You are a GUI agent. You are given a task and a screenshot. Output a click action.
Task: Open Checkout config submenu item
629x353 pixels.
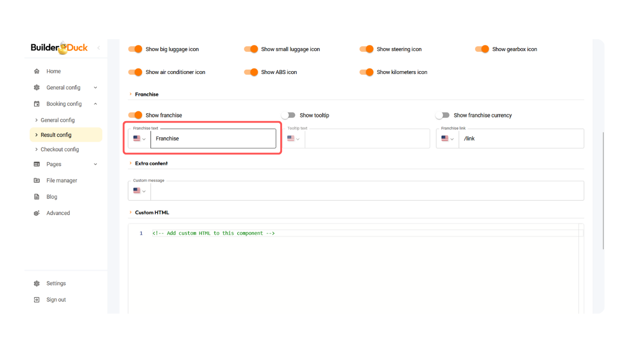(59, 150)
